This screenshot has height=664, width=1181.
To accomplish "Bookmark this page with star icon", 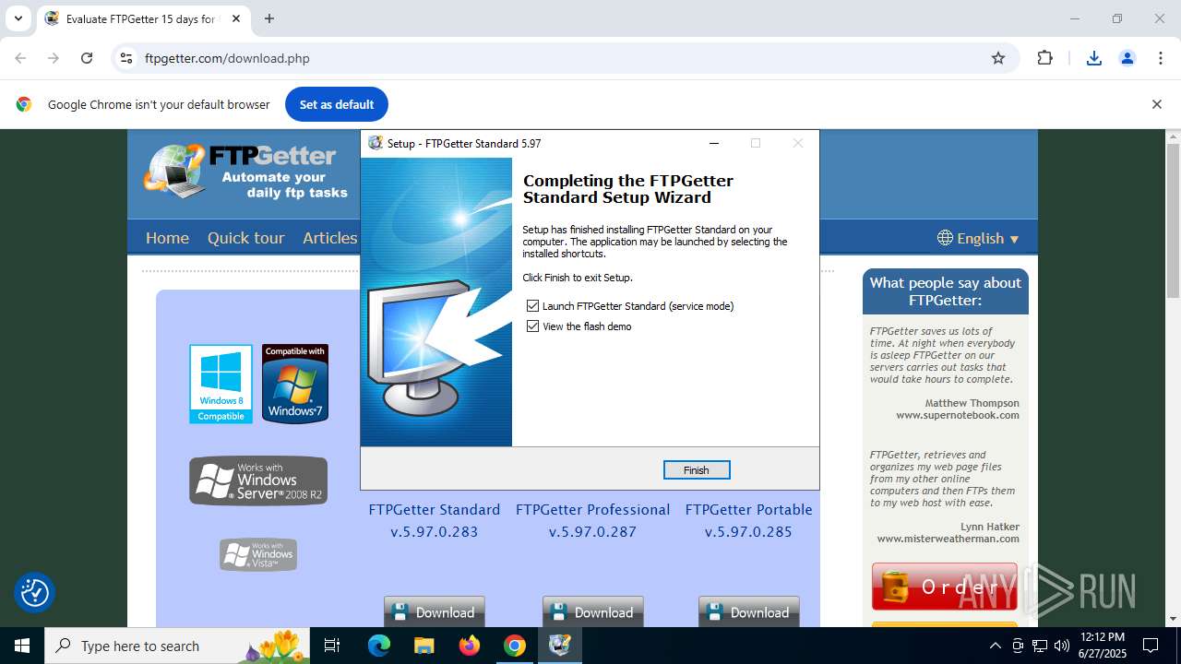I will click(998, 58).
